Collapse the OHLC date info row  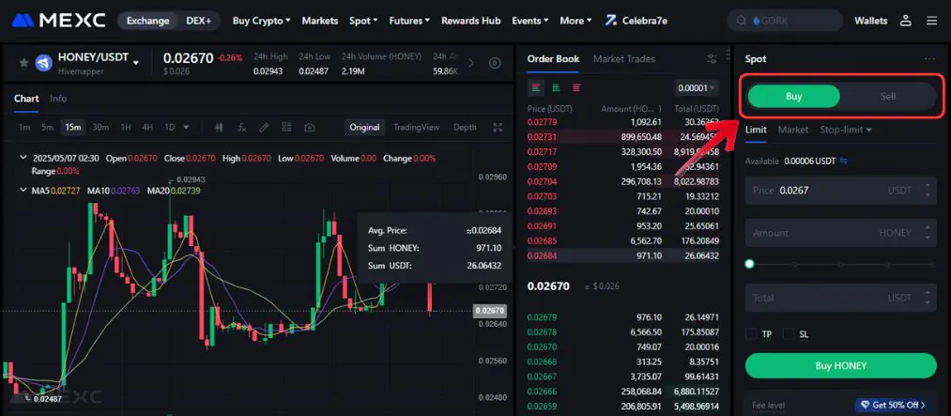point(23,158)
